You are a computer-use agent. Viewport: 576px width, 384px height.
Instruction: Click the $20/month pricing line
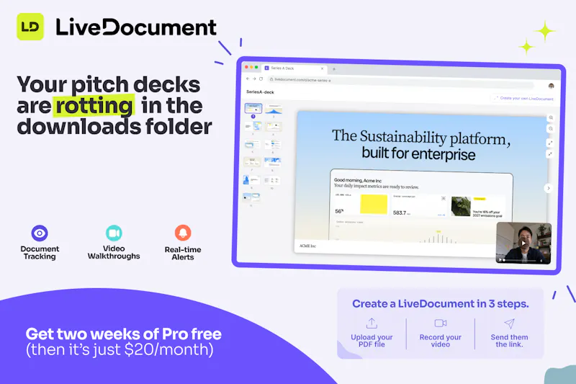pos(120,349)
